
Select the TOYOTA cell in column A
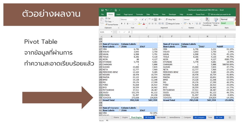point(111,98)
